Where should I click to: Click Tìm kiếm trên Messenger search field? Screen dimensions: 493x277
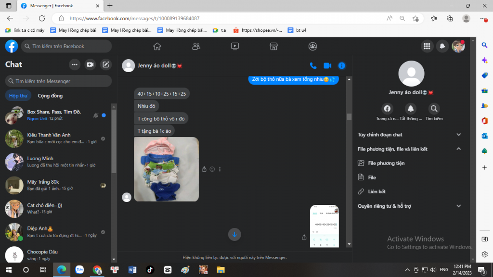tap(58, 81)
